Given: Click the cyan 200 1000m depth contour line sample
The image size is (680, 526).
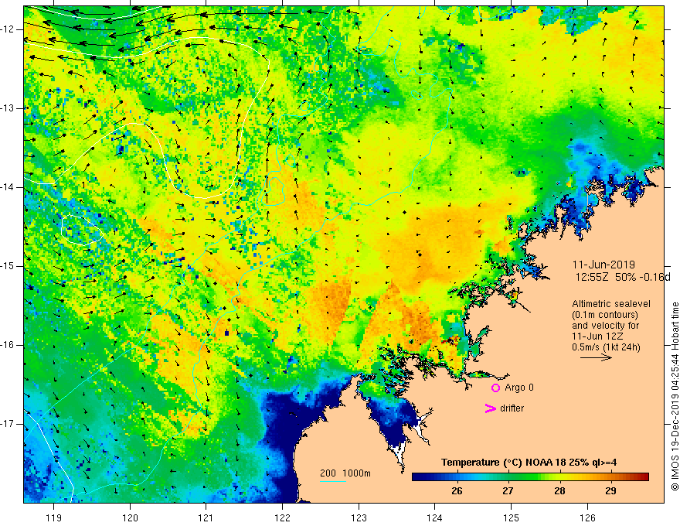Looking at the screenshot, I should click(333, 481).
